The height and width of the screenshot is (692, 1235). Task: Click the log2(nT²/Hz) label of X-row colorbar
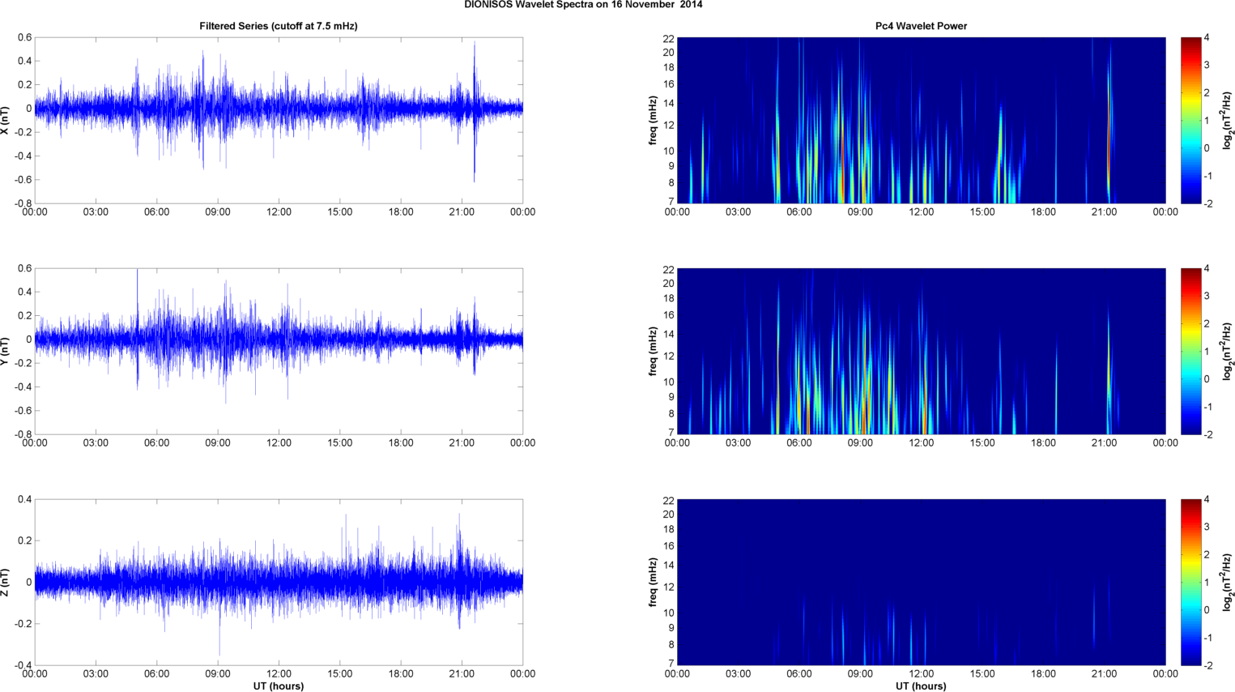click(1228, 120)
